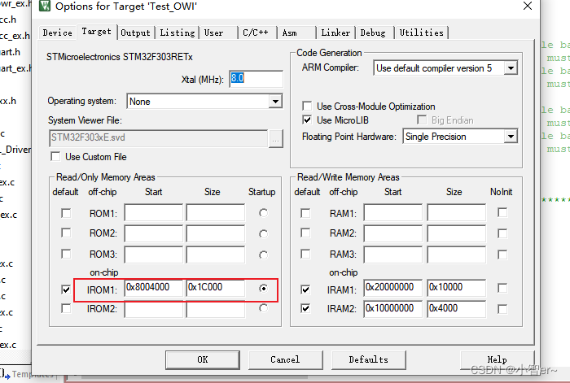This screenshot has width=570, height=383.
Task: Open Help for target options
Action: pos(497,359)
